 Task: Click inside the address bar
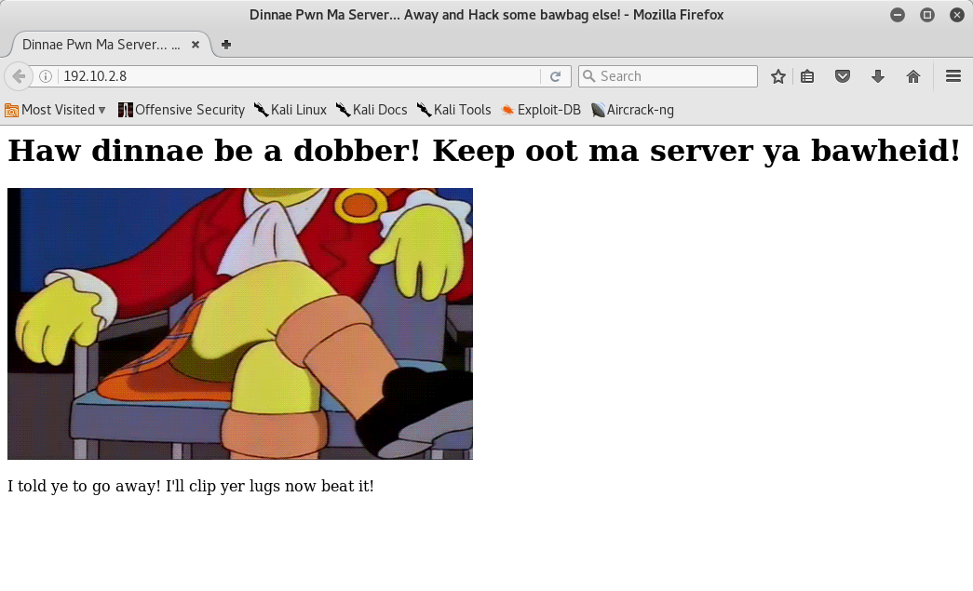pyautogui.click(x=279, y=75)
